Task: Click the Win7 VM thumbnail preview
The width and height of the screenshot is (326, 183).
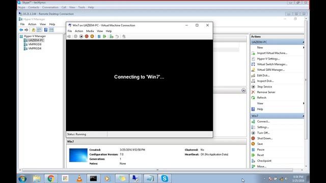Action: point(78,155)
